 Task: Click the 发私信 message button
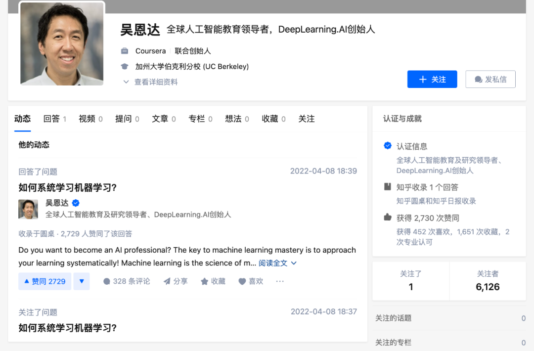(x=490, y=79)
